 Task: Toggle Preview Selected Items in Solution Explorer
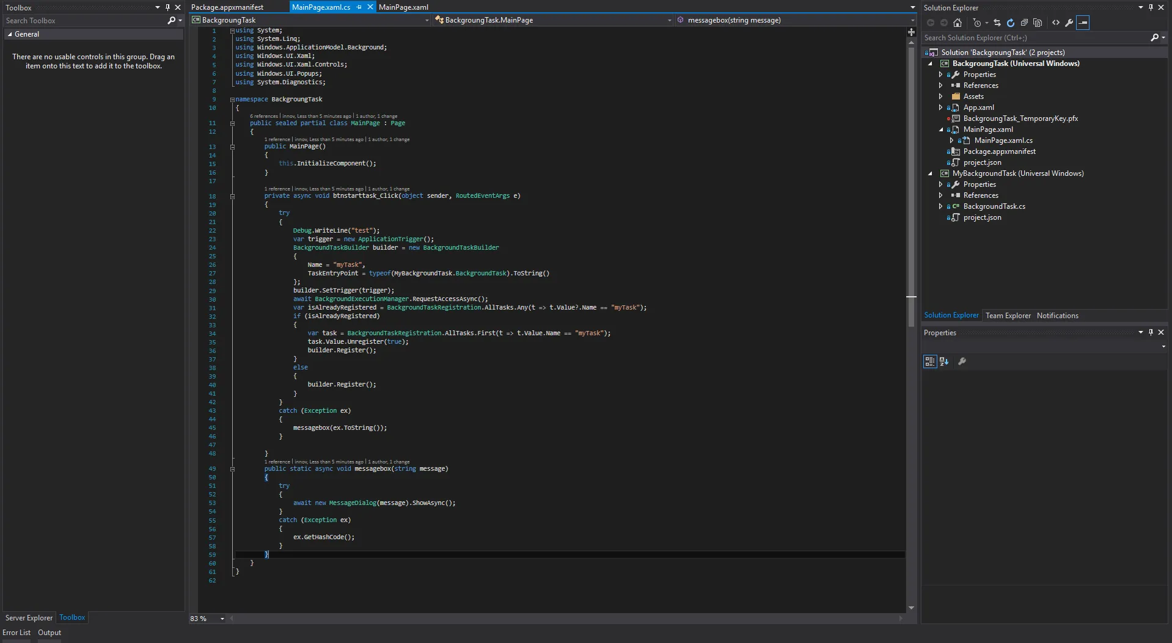tap(1083, 23)
